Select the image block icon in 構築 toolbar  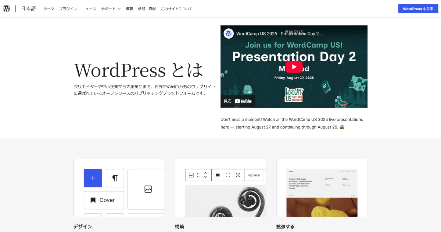point(191,175)
